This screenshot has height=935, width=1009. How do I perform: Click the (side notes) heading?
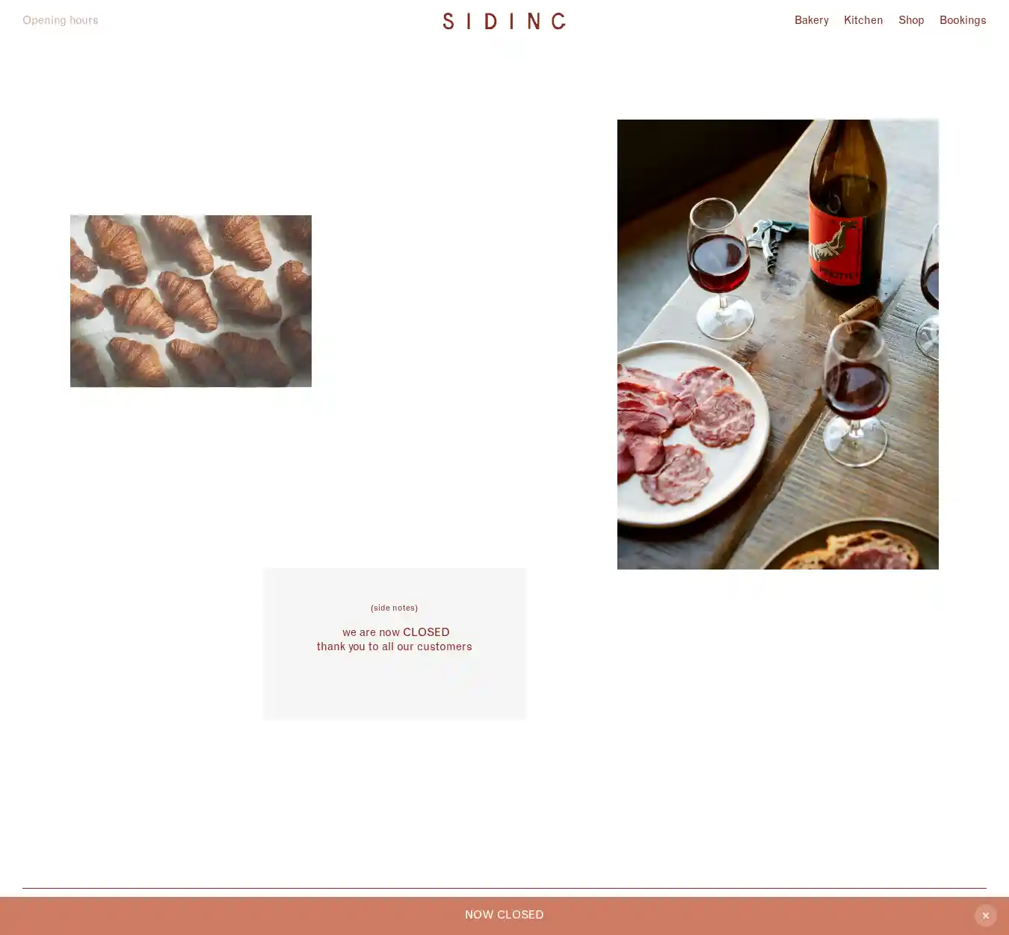(x=394, y=608)
